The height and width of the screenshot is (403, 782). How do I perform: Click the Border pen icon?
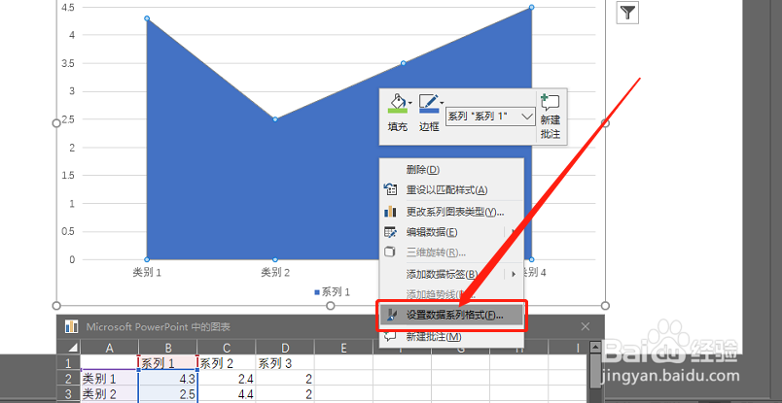click(x=428, y=104)
